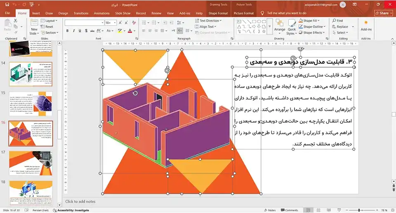Image resolution: width=396 pixels, height=213 pixels.
Task: Toggle the Comments pane from status bar
Action: [x=290, y=210]
